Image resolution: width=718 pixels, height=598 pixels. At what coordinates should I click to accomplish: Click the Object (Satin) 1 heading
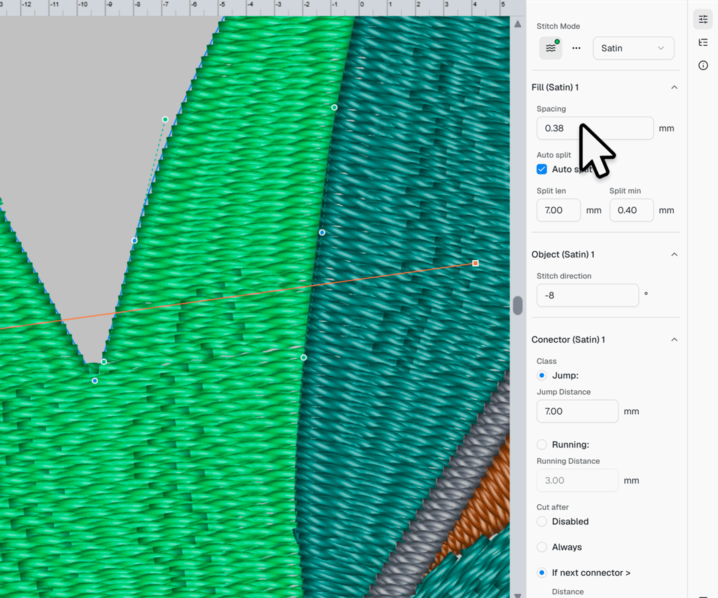tap(563, 254)
